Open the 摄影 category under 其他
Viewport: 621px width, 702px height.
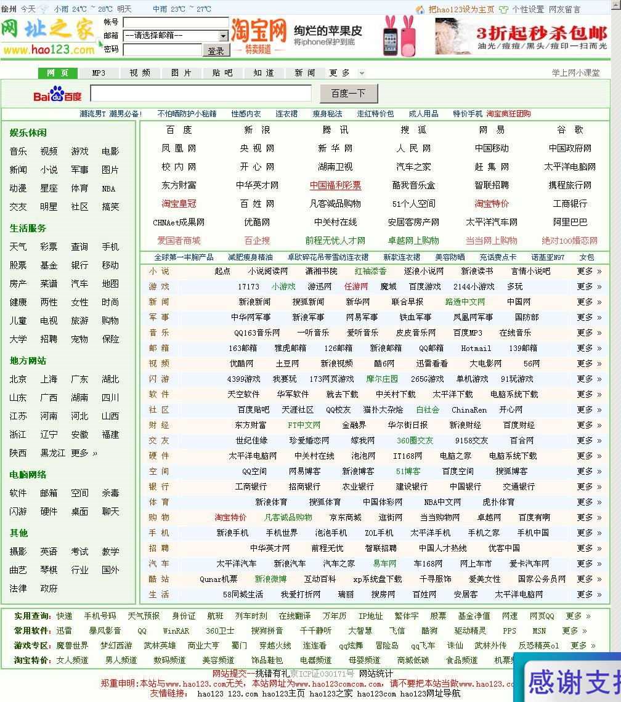click(18, 552)
